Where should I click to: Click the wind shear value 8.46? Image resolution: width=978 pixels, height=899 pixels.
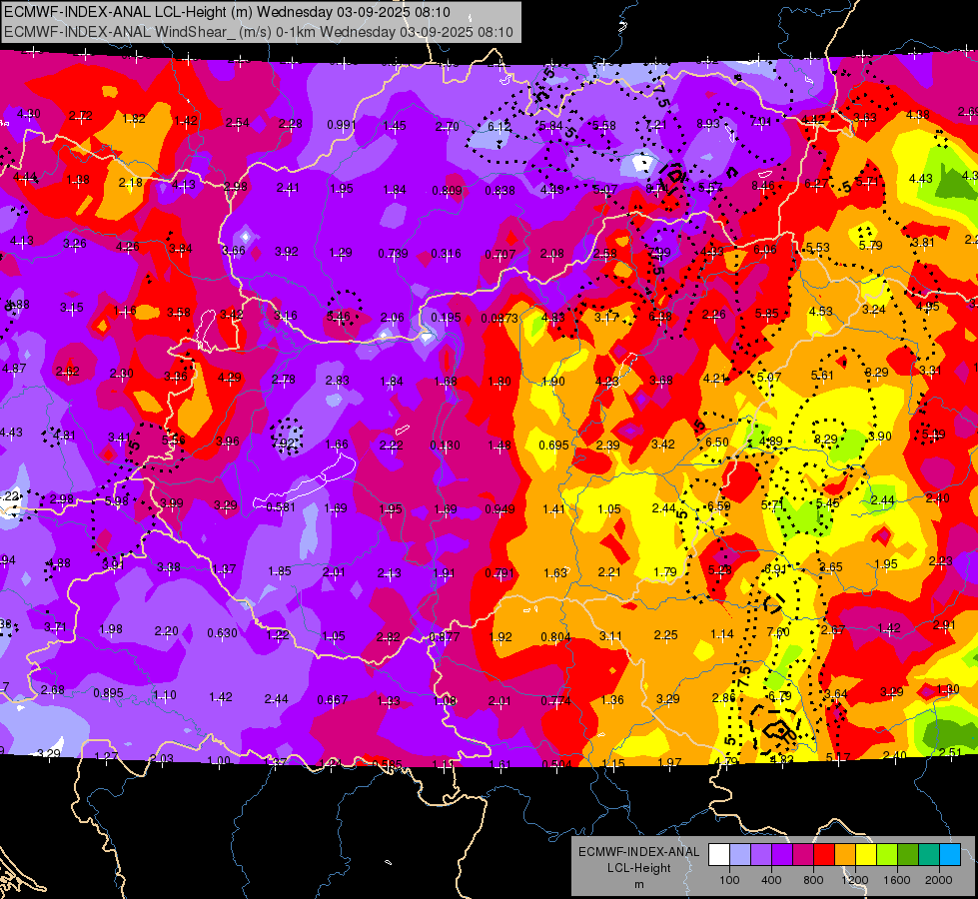point(763,185)
